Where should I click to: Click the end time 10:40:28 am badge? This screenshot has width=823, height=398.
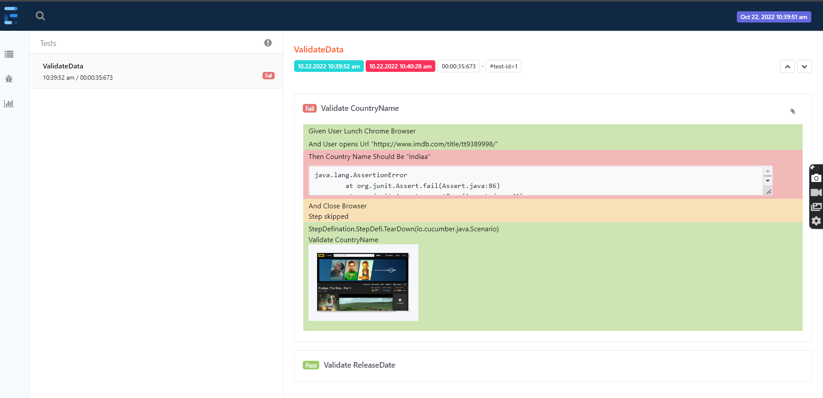400,66
